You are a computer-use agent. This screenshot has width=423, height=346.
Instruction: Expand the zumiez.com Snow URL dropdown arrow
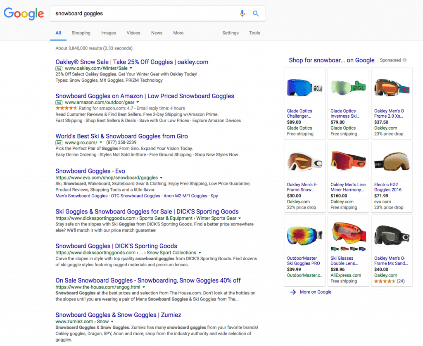click(x=112, y=322)
